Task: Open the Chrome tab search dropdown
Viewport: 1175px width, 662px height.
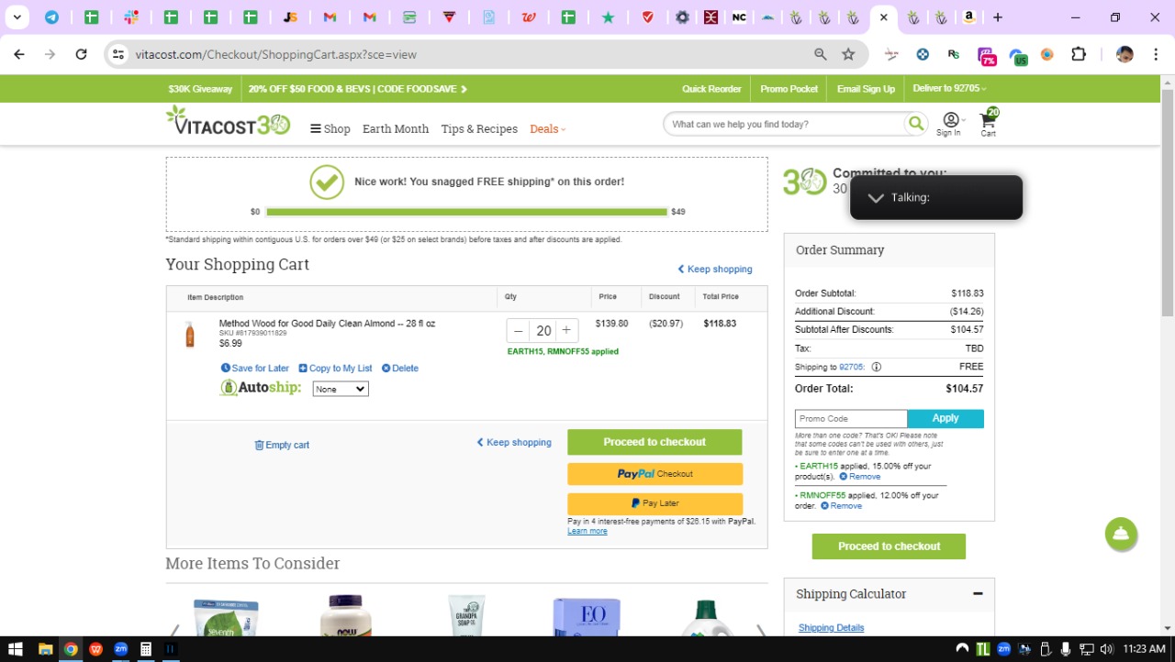Action: point(17,17)
